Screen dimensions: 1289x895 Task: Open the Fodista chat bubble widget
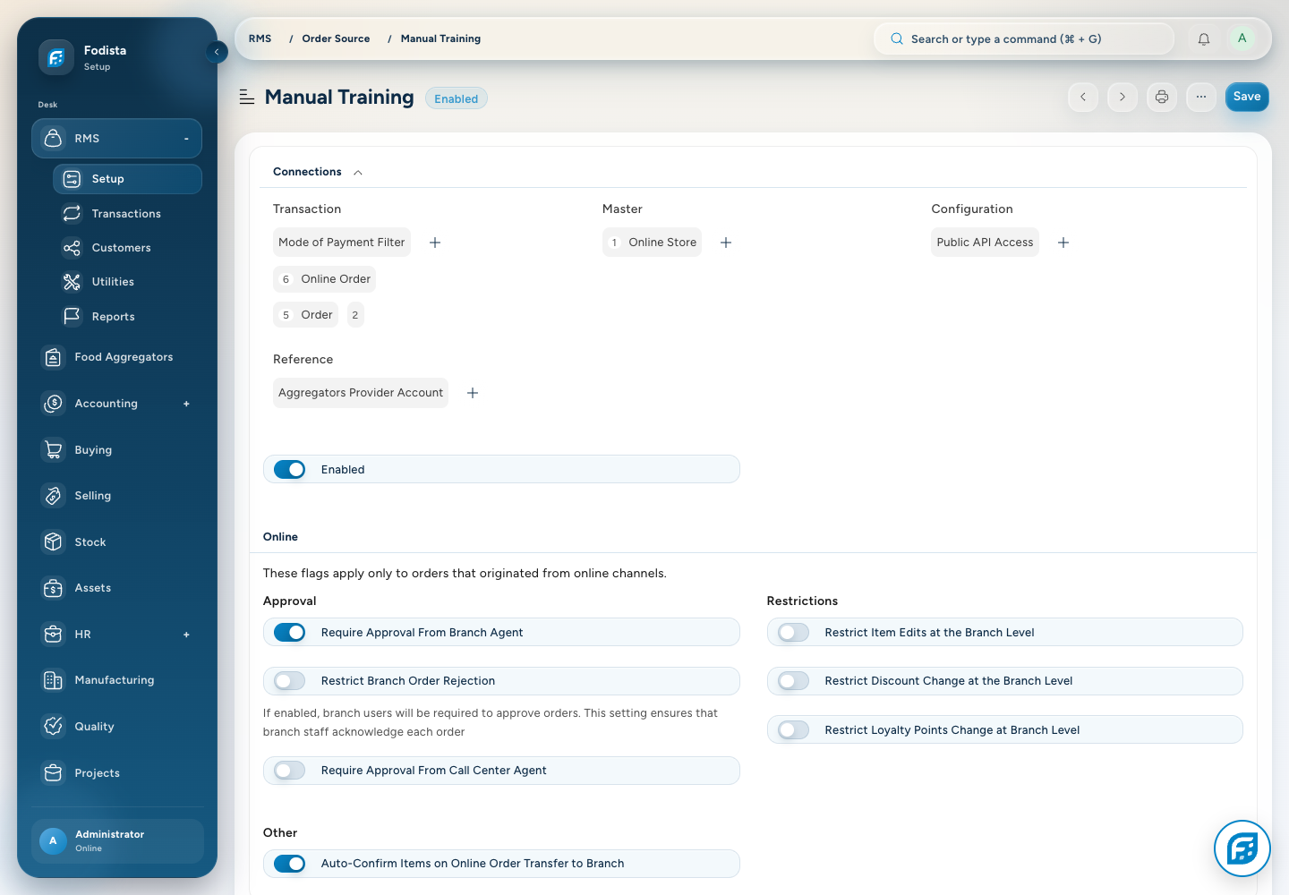(1242, 848)
